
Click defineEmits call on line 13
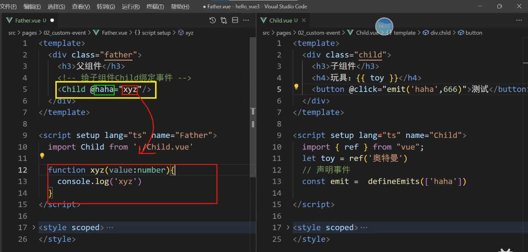(x=417, y=181)
